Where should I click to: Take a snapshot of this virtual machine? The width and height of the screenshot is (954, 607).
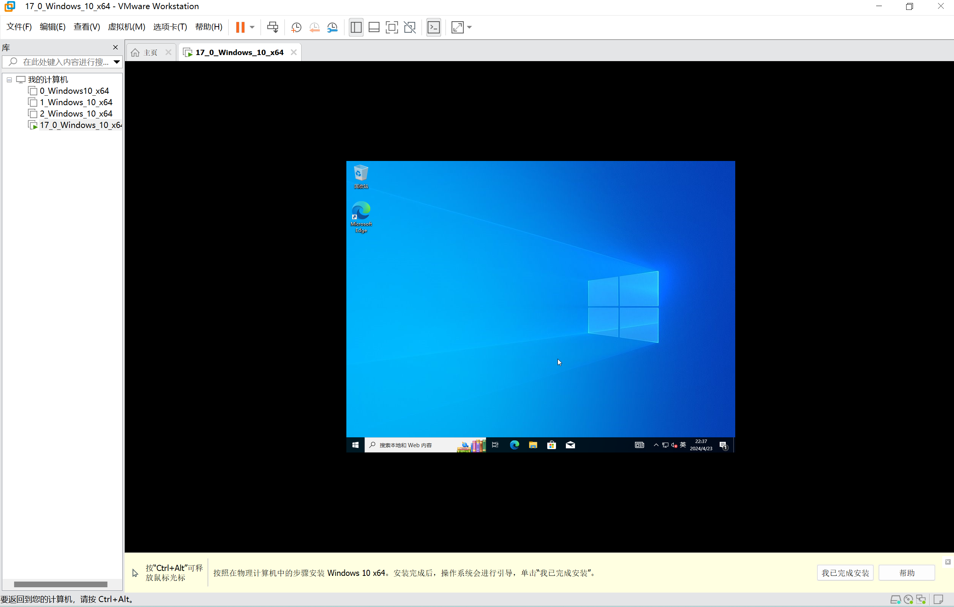point(296,27)
